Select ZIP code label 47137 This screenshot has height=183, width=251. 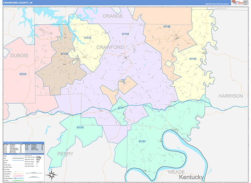point(142,142)
